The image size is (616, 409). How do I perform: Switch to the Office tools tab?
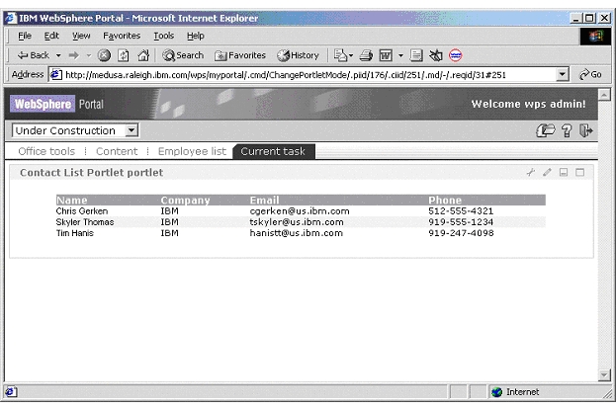coord(46,151)
